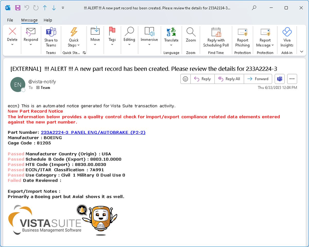Click Reply All button
Viewport: 309px width, 247px height.
(229, 79)
